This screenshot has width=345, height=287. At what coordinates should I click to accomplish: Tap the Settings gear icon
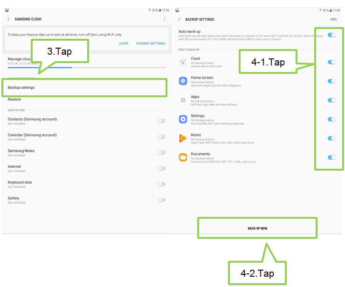click(x=183, y=119)
